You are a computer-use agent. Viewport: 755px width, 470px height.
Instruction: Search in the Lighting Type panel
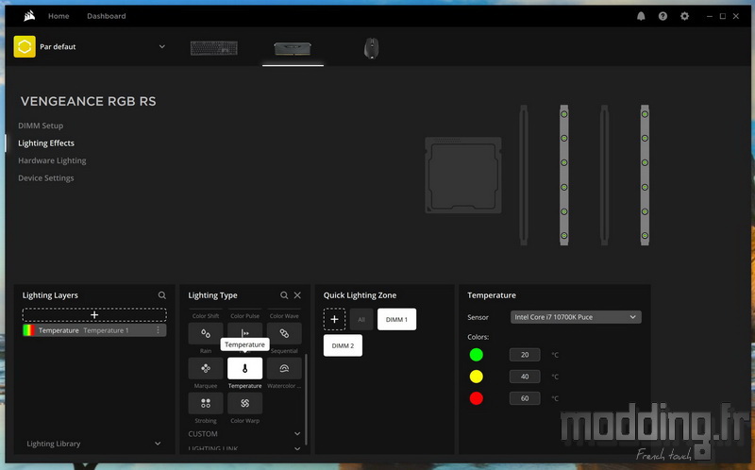(284, 295)
